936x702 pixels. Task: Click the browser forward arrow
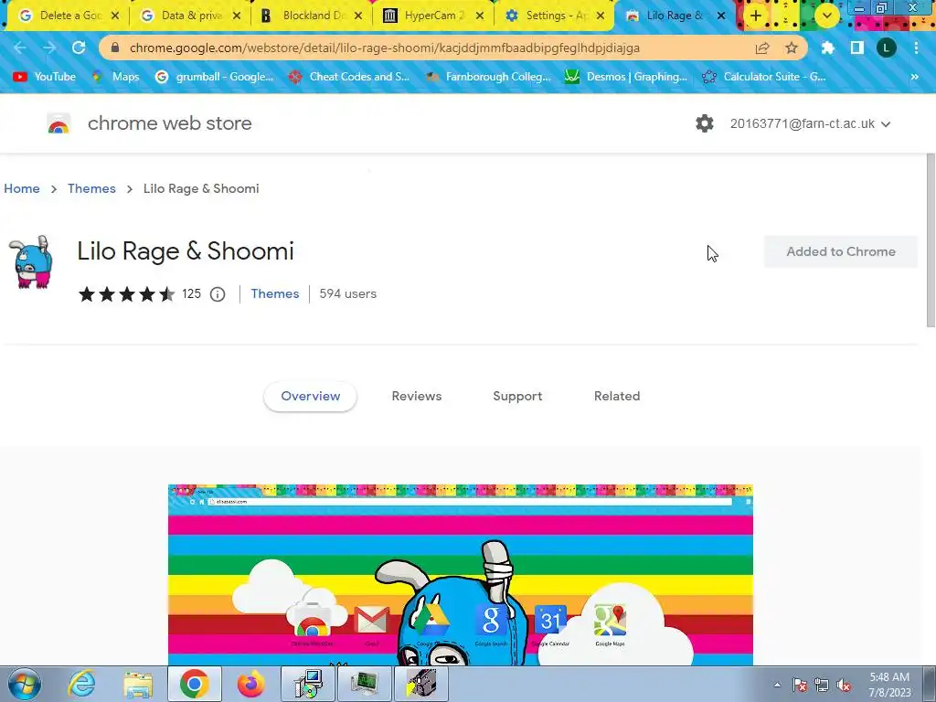tap(49, 48)
